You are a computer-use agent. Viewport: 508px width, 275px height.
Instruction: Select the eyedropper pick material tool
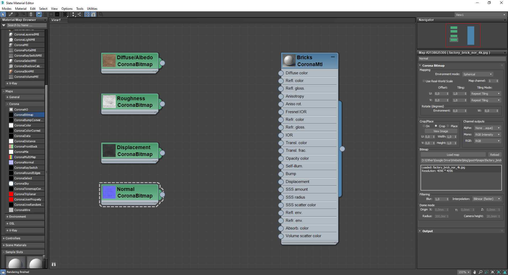point(11,15)
